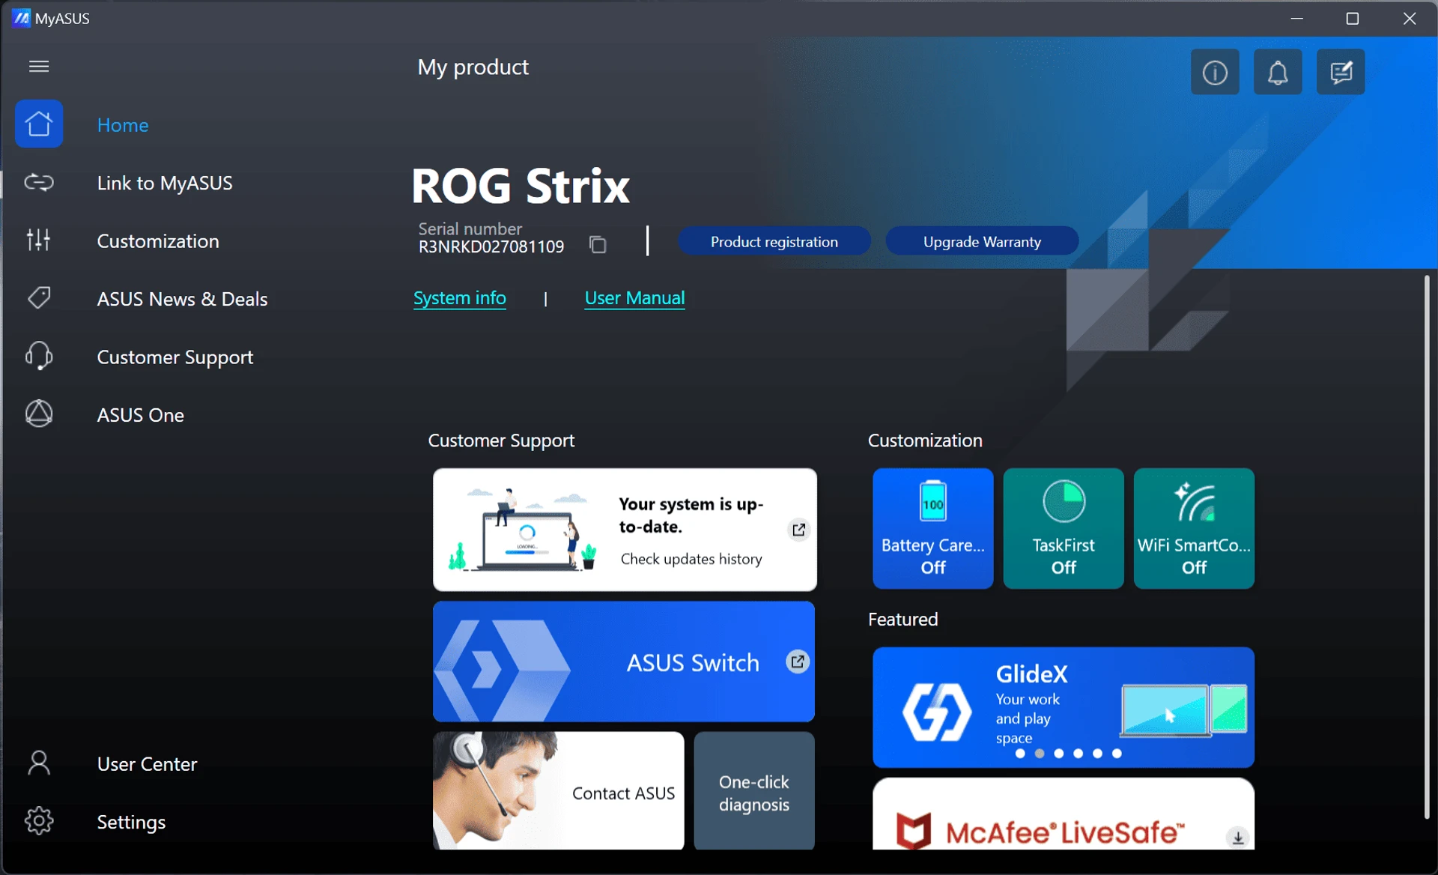This screenshot has height=875, width=1438.
Task: Open the feedback note icon
Action: [1341, 72]
